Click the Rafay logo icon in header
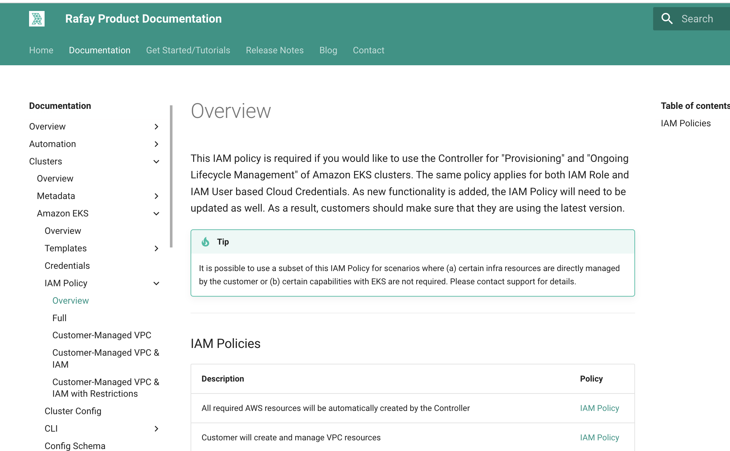 (36, 19)
